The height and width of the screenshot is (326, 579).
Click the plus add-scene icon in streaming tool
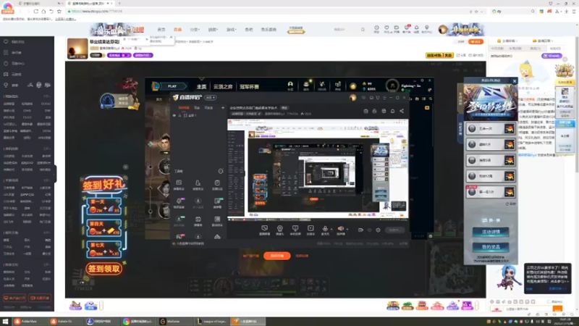[223, 107]
